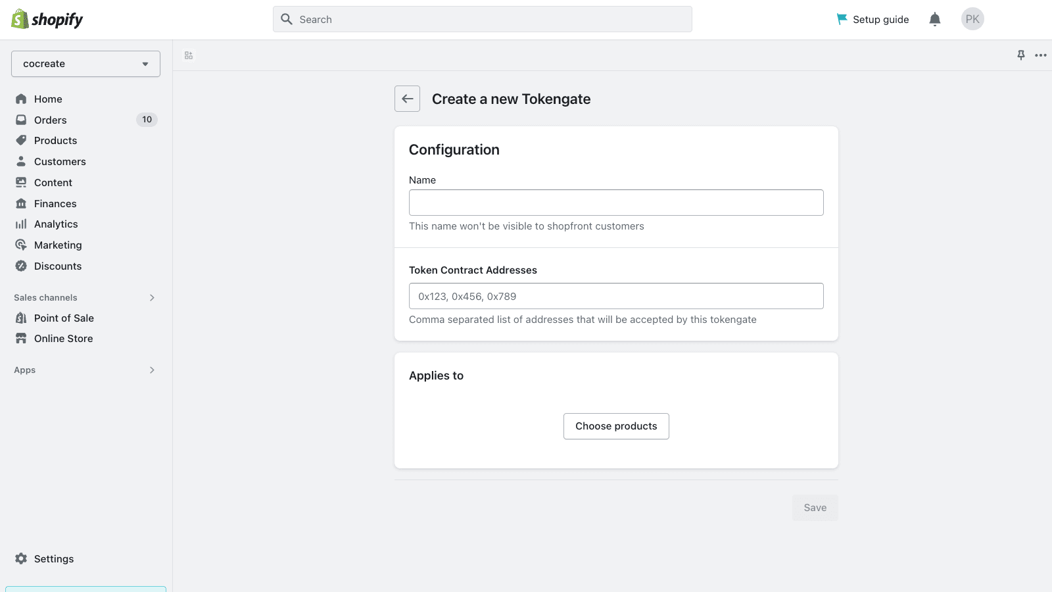Click the PK user avatar

click(x=972, y=20)
